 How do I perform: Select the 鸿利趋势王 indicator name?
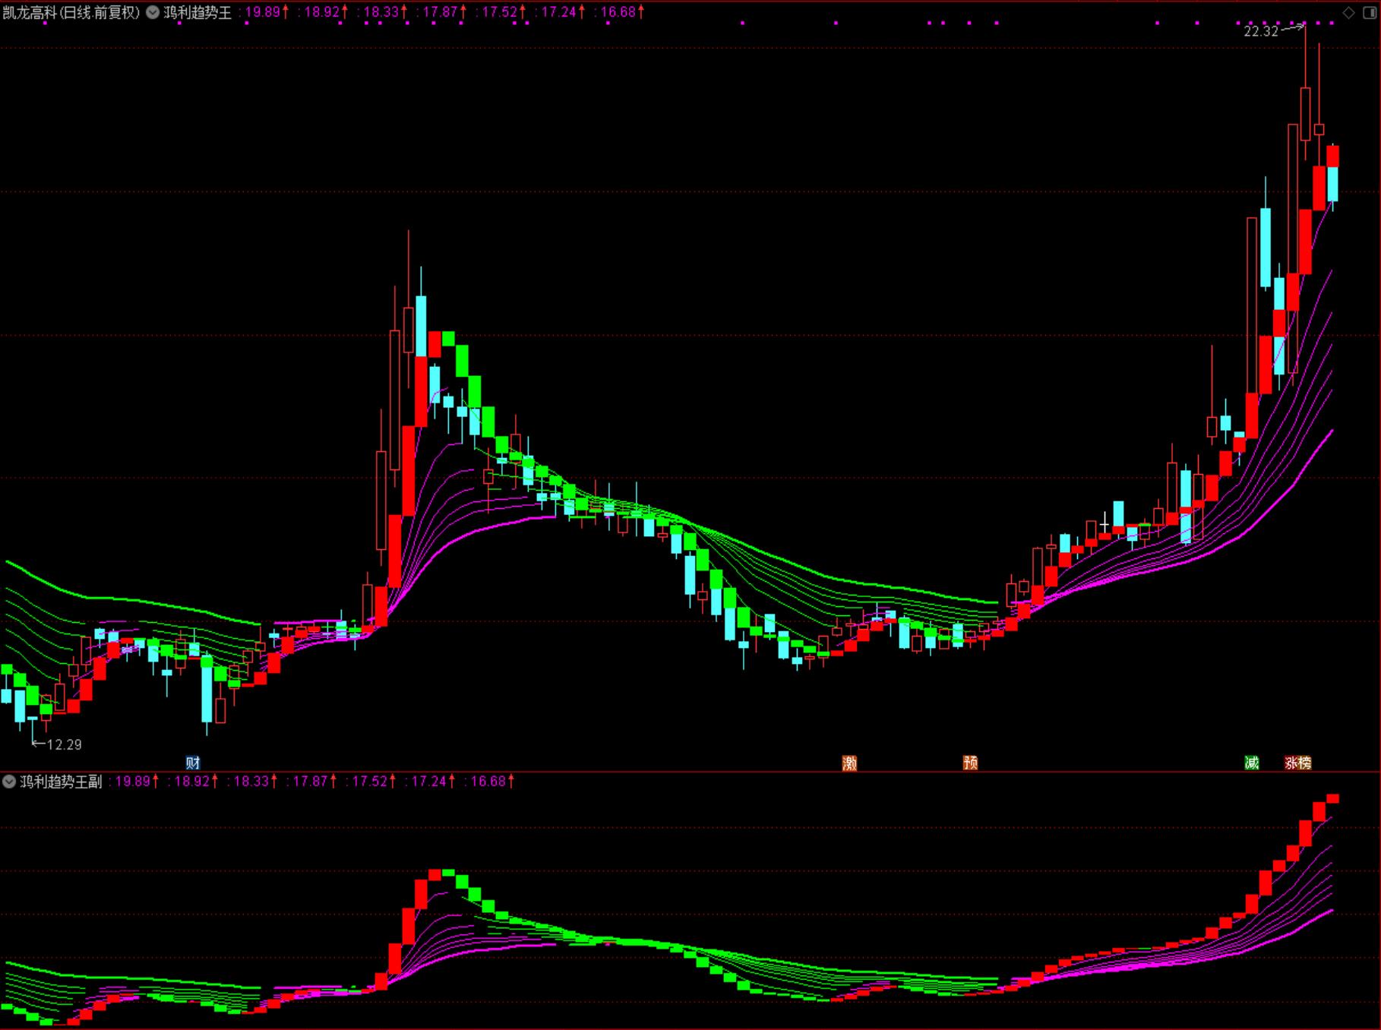pyautogui.click(x=198, y=13)
